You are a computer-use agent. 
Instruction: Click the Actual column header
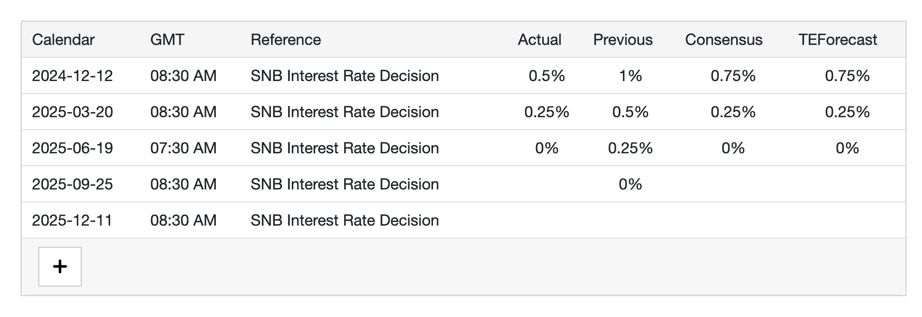point(540,40)
